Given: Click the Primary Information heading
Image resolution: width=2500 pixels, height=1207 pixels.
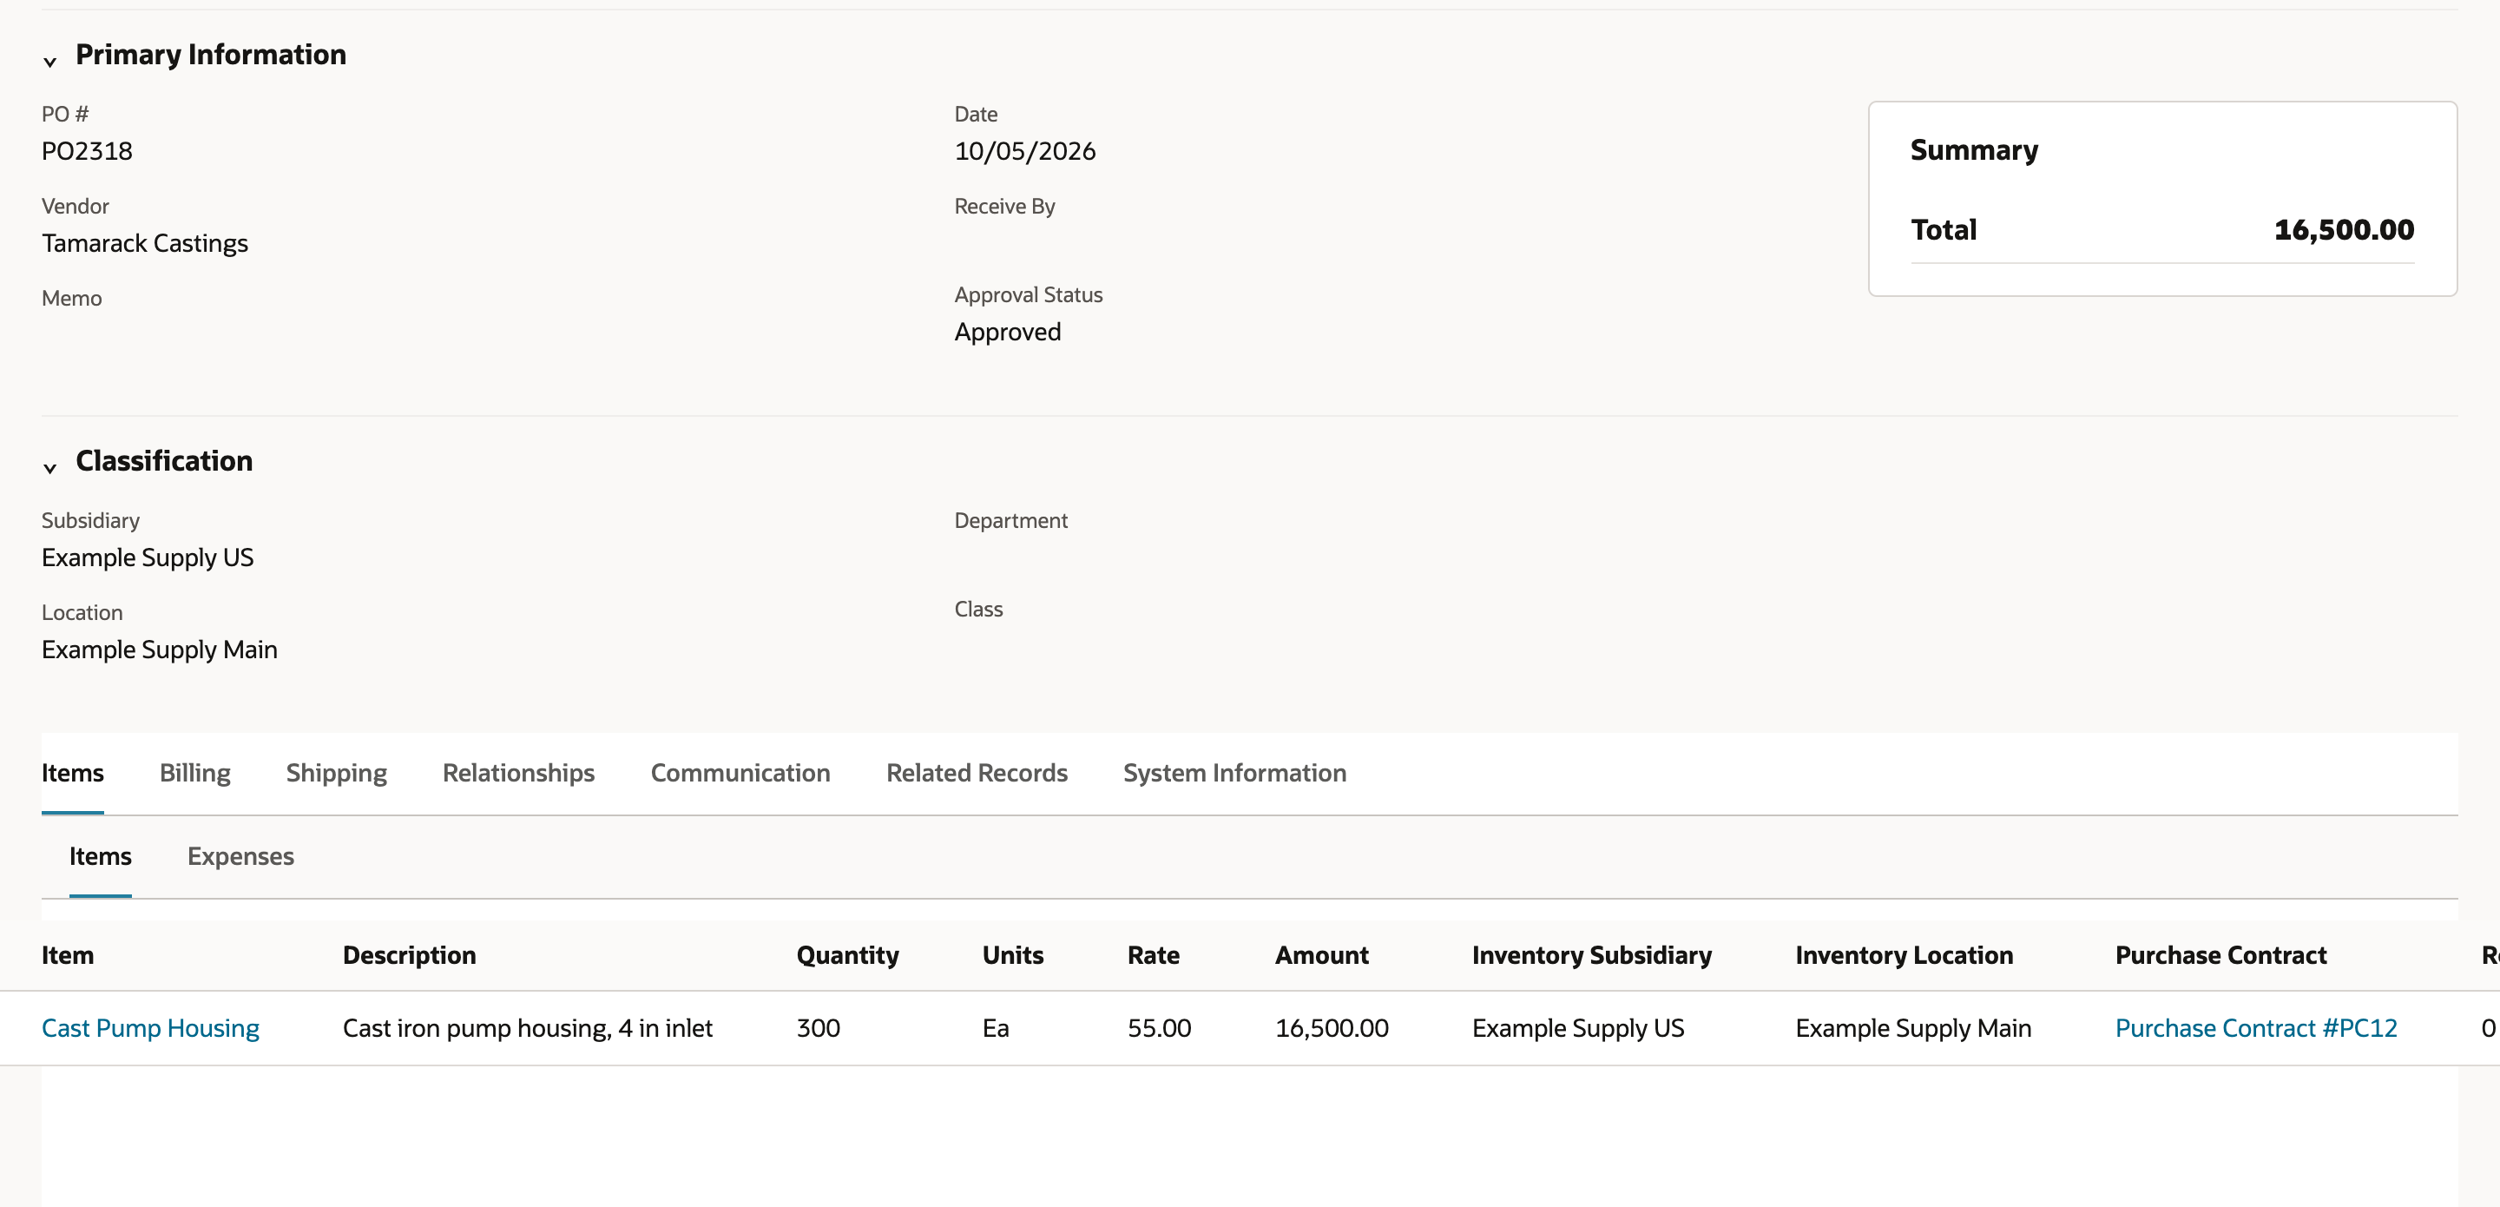Looking at the screenshot, I should coord(211,55).
